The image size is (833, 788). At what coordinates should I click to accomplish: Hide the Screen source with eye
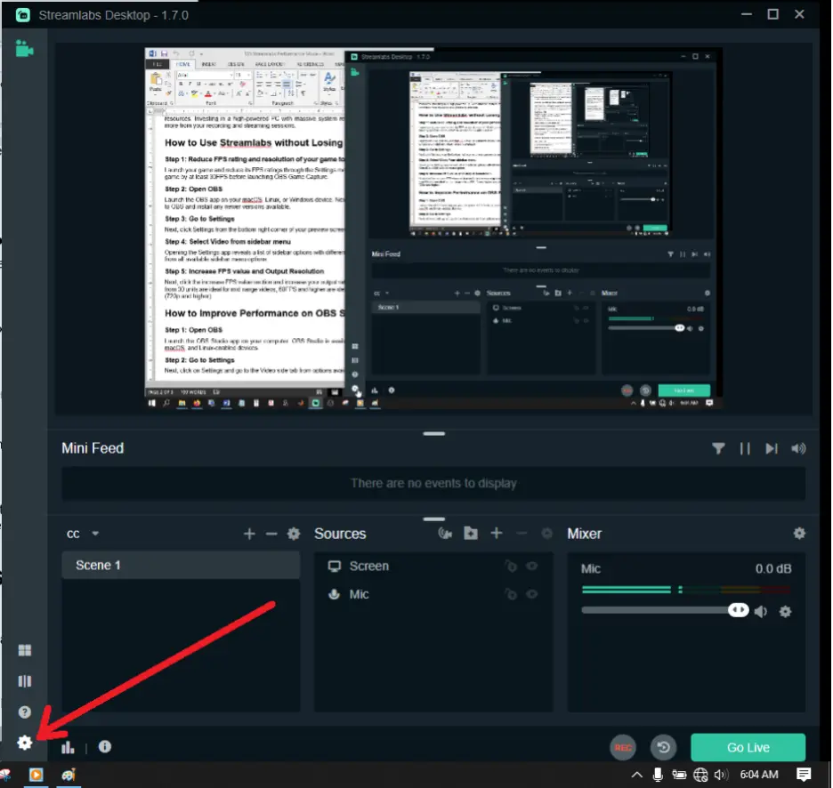pyautogui.click(x=532, y=567)
